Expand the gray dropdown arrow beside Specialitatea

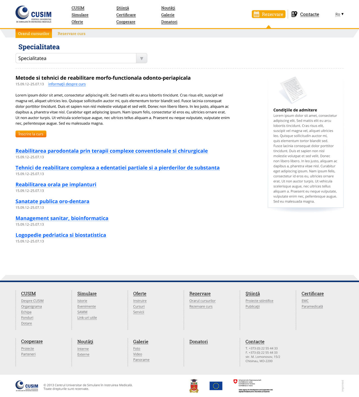tap(141, 58)
